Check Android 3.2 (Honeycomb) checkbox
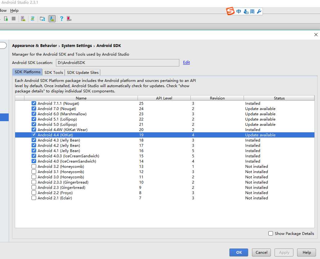 pyautogui.click(x=34, y=166)
